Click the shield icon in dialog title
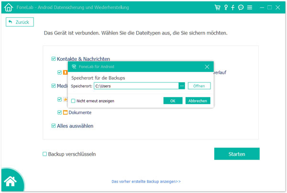This screenshot has width=287, height=193. pyautogui.click(x=74, y=67)
